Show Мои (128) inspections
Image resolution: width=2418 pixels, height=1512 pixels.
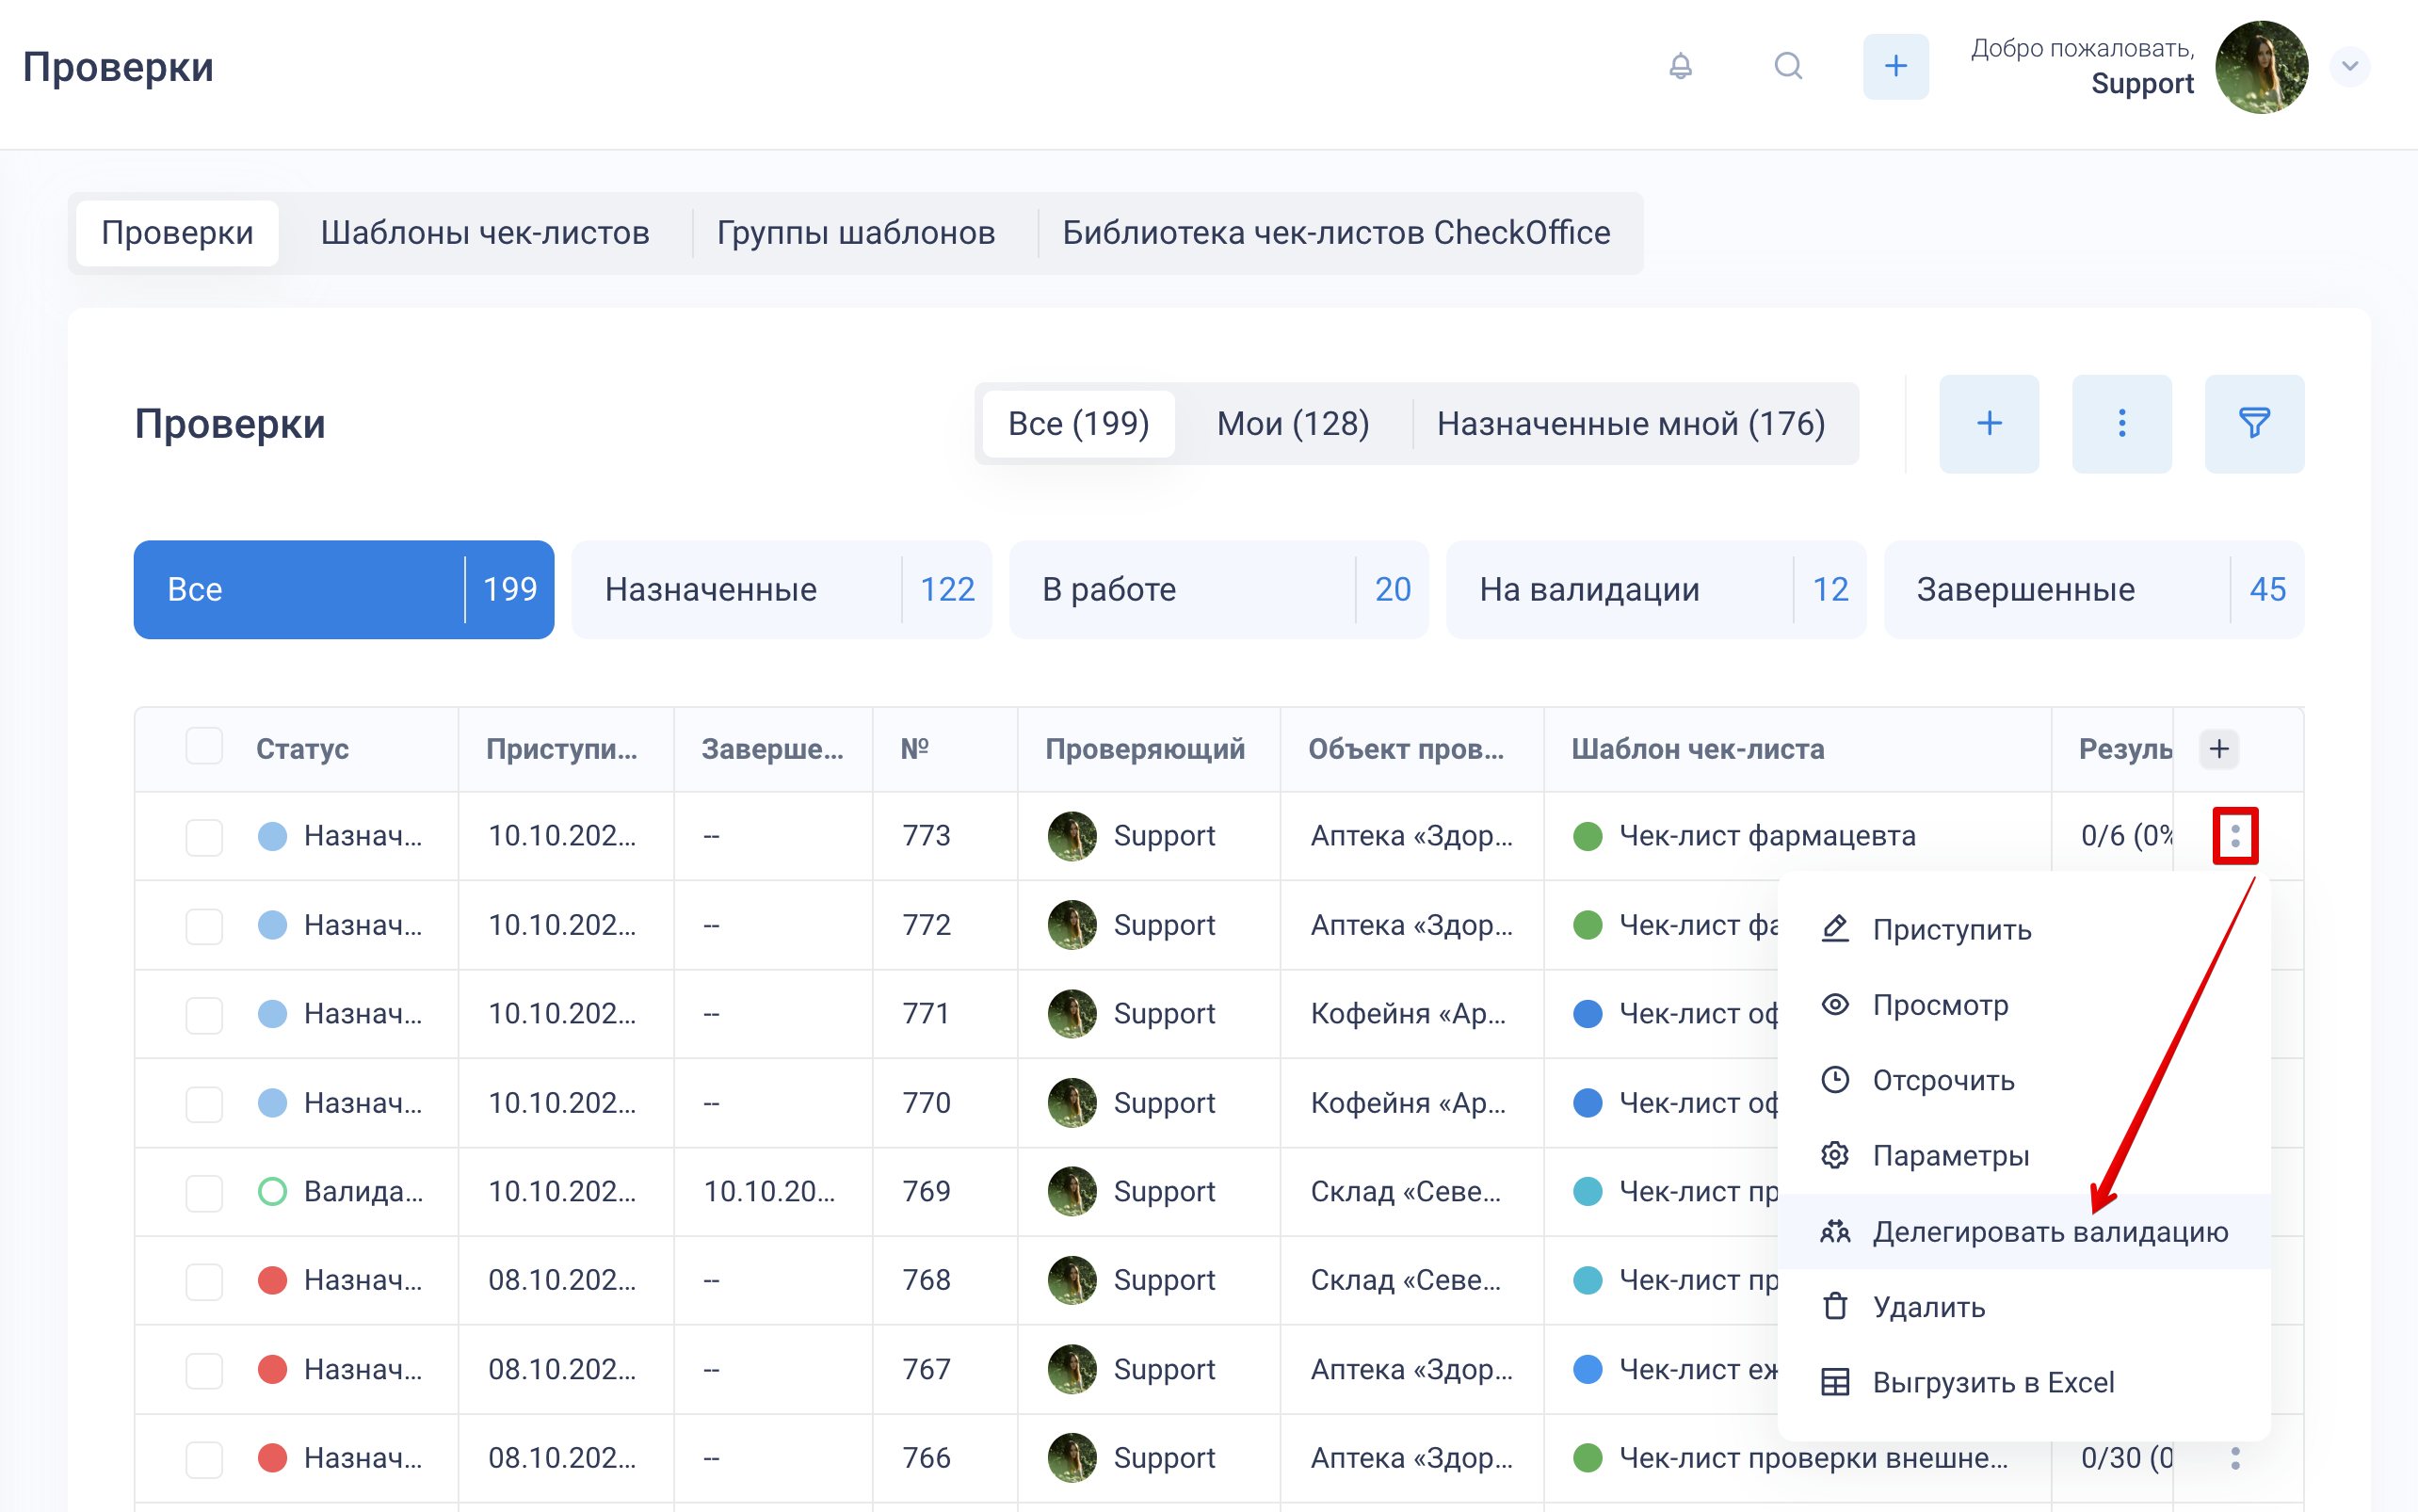(1292, 423)
